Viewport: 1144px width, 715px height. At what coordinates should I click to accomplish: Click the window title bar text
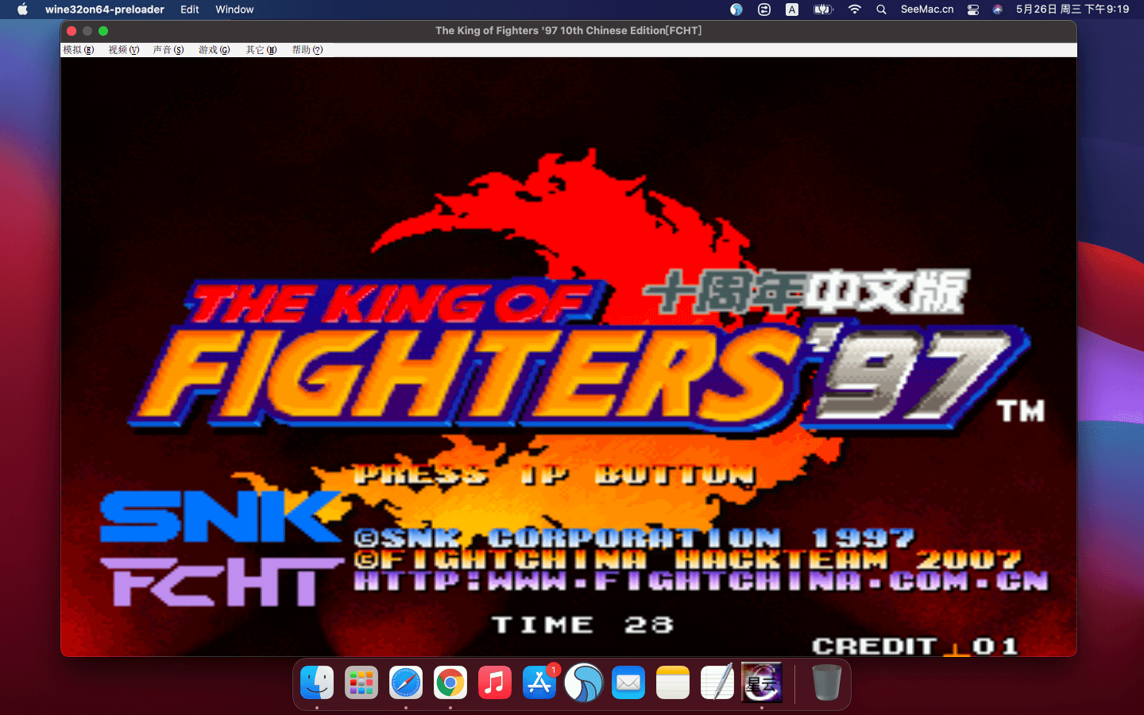[569, 31]
